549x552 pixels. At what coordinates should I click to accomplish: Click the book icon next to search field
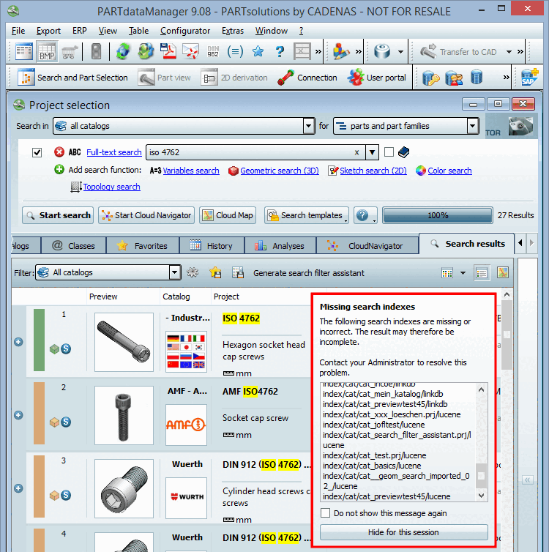(x=403, y=152)
